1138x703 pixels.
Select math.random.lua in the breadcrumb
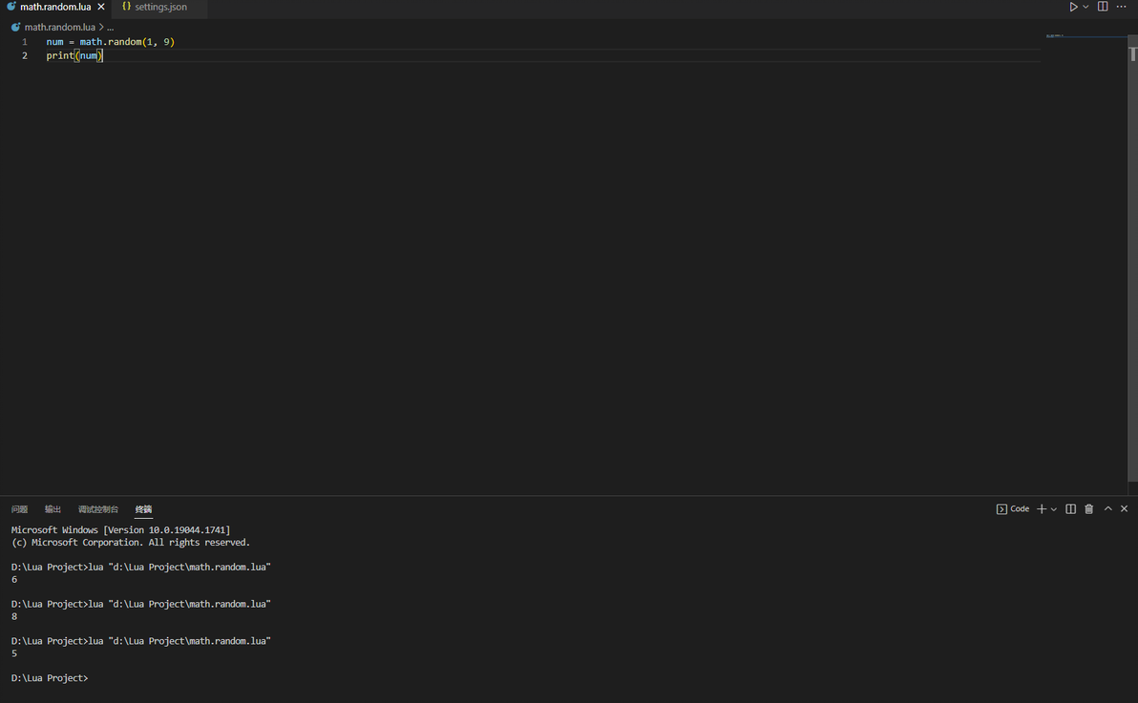59,27
